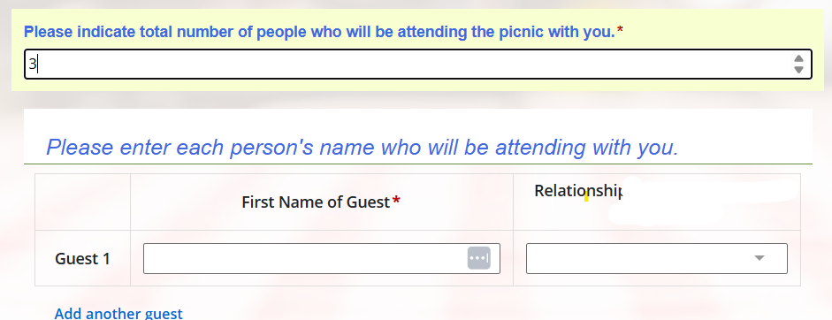
Task: Click the yellow marker in the Relationship header
Action: (x=586, y=198)
